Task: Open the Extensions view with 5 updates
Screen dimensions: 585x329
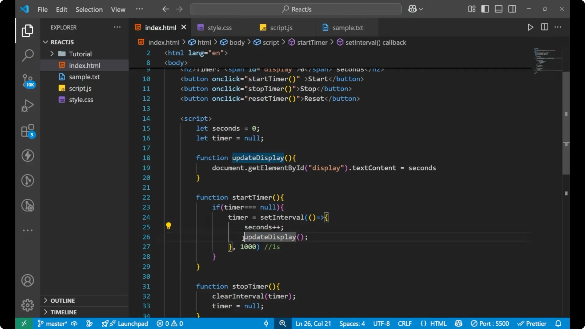Action: (x=27, y=131)
